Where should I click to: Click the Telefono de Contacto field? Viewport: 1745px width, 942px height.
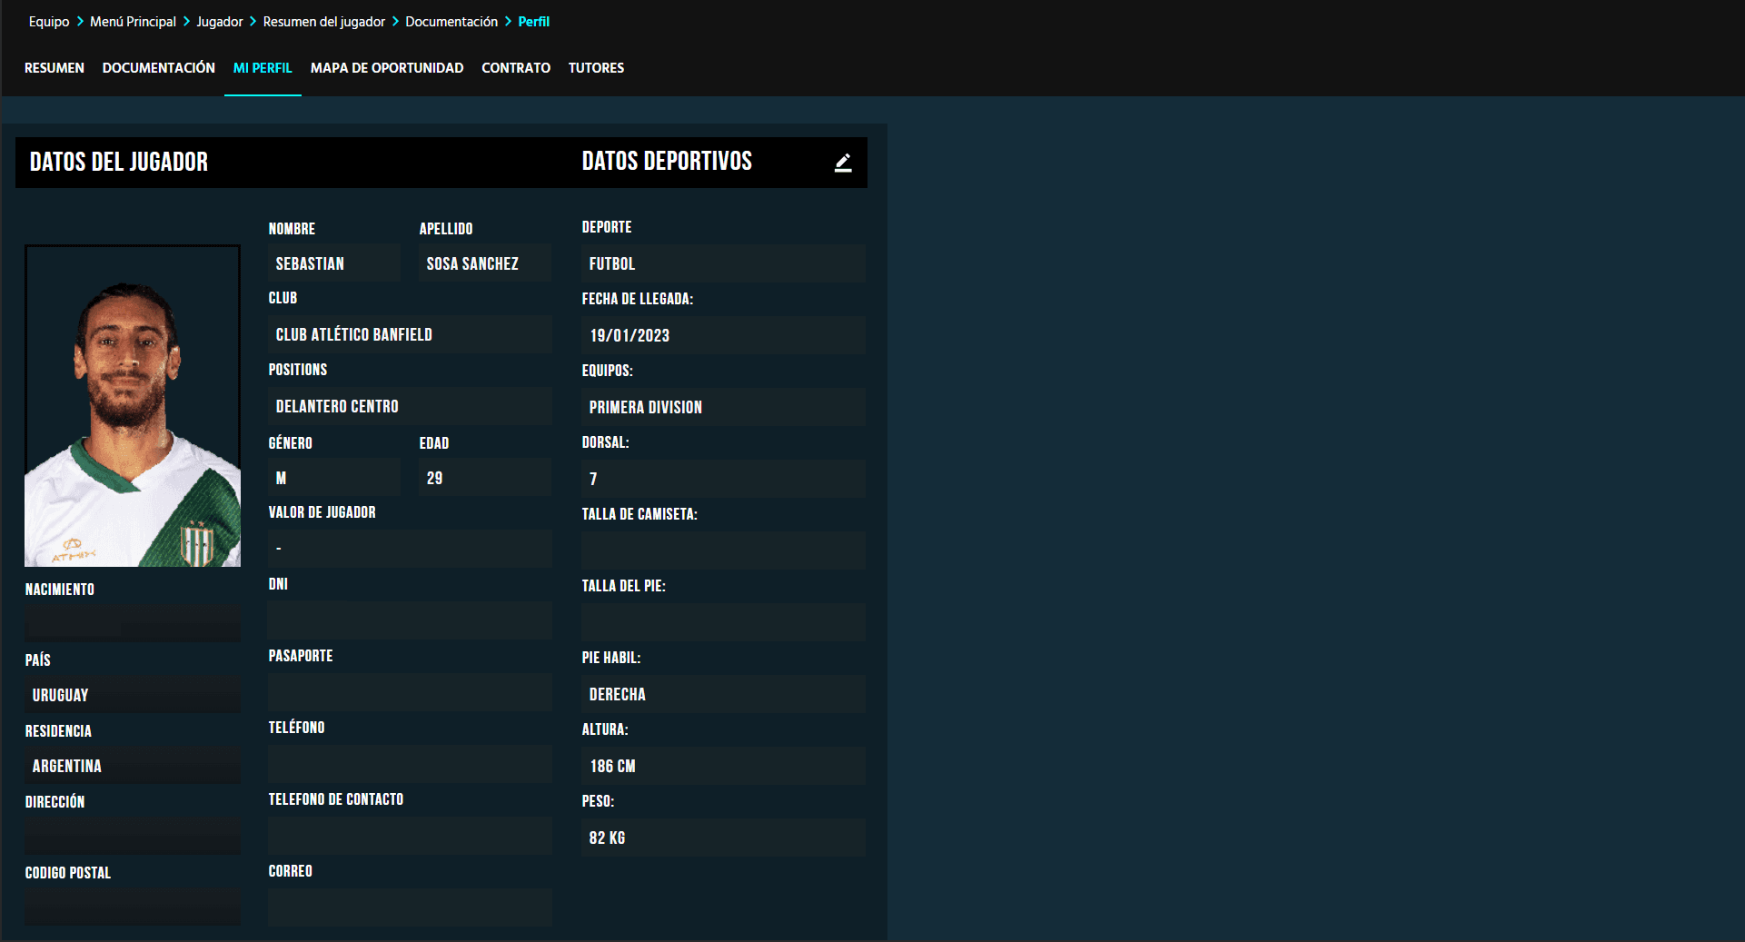[x=410, y=836]
